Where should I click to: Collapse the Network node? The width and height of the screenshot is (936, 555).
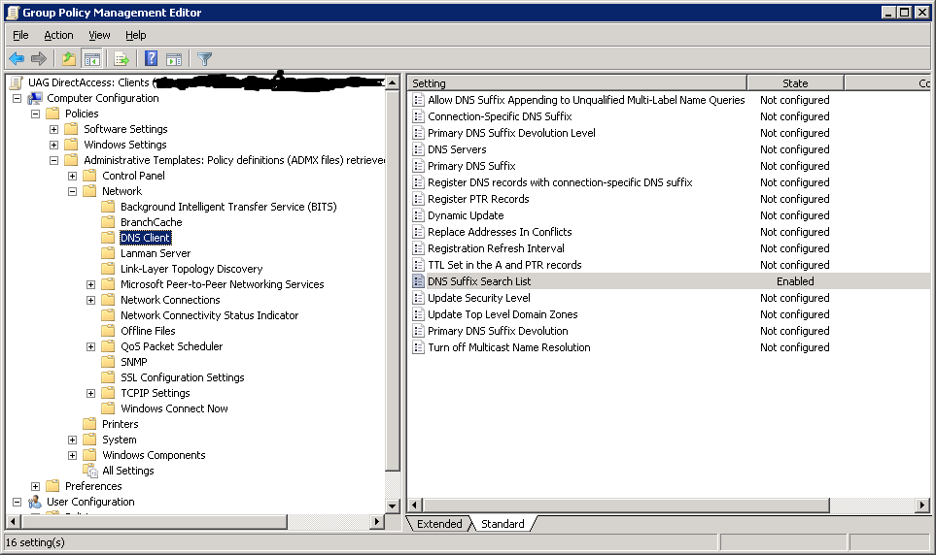(72, 191)
